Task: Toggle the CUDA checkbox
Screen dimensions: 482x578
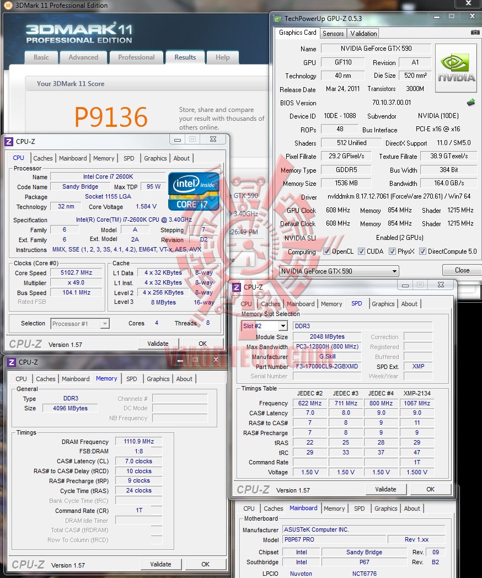Action: (362, 251)
